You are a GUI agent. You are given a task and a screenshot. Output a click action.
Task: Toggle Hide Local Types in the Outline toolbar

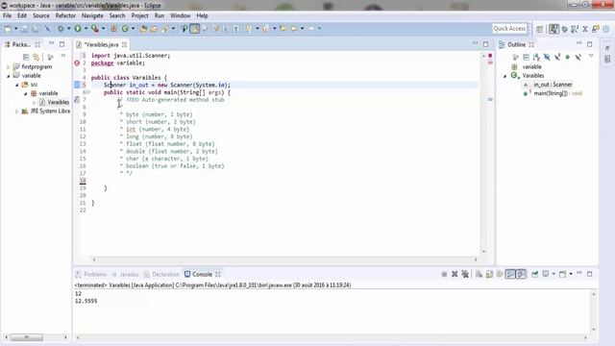click(578, 58)
